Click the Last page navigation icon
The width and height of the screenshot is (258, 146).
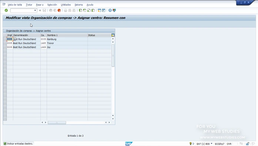pyautogui.click(x=93, y=10)
